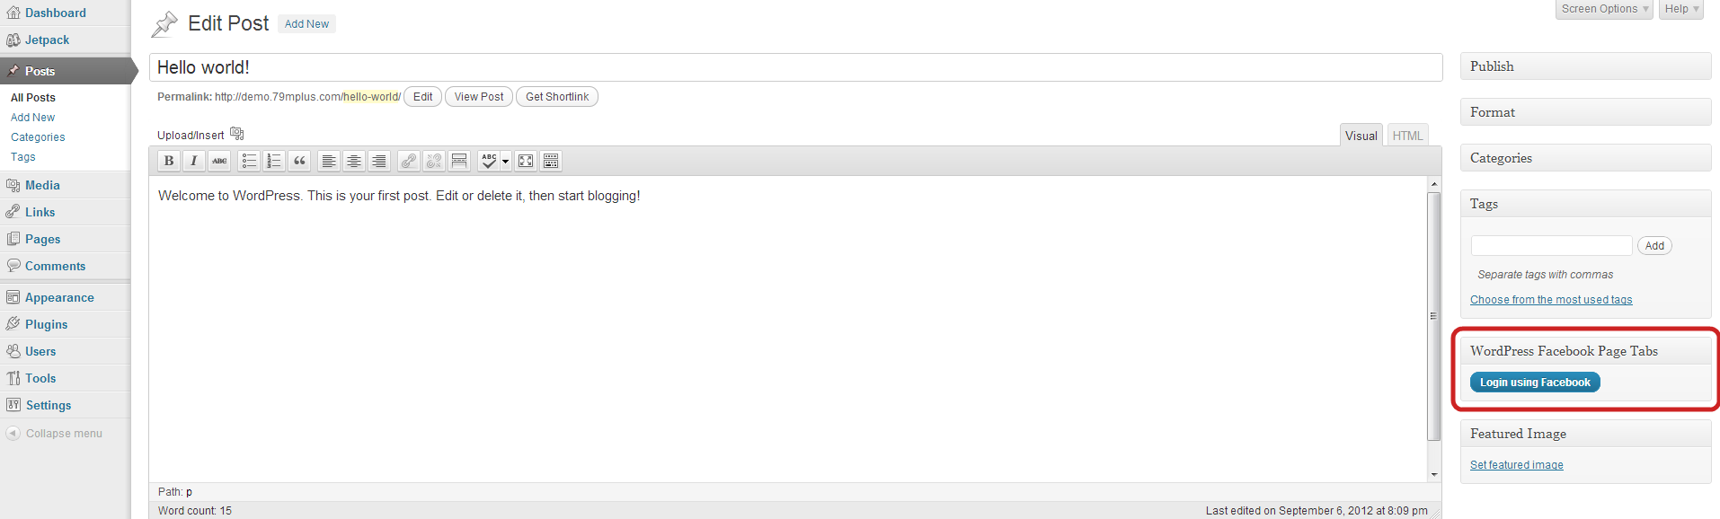Toggle bold formatting in editor toolbar
Viewport: 1720px width, 519px height.
click(x=169, y=161)
